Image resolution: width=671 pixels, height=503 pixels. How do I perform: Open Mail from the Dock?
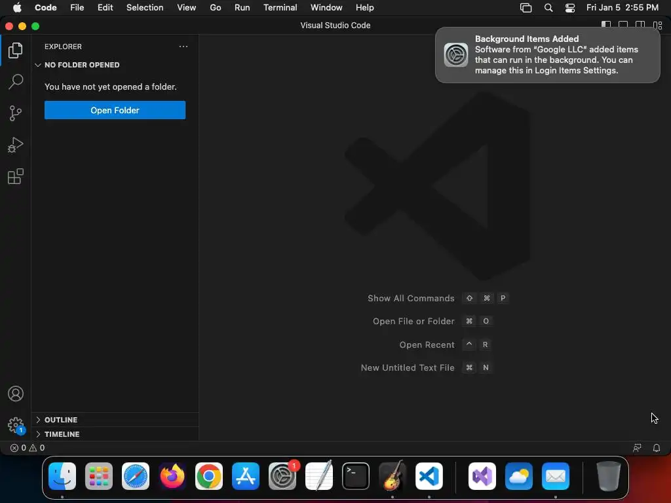pyautogui.click(x=556, y=476)
